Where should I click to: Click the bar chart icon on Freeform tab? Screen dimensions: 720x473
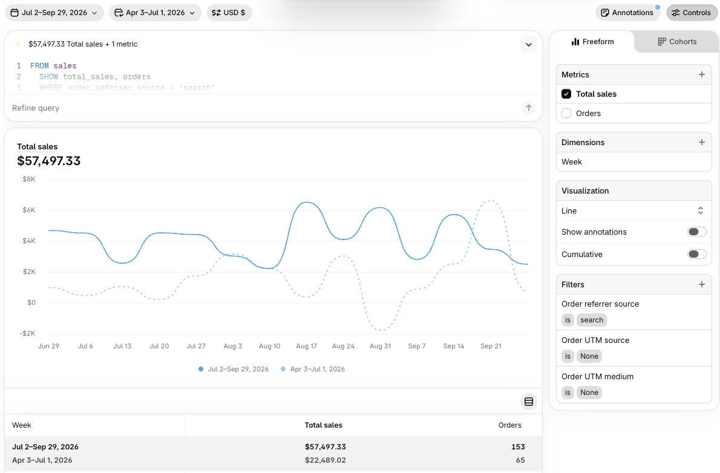[x=575, y=42]
